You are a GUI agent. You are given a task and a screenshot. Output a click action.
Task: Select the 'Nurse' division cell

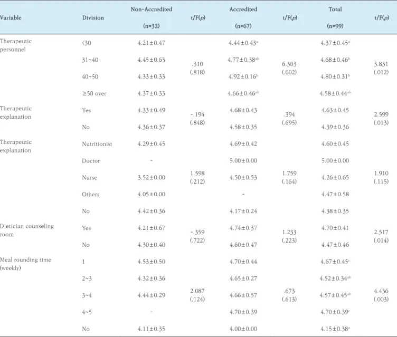(x=90, y=178)
